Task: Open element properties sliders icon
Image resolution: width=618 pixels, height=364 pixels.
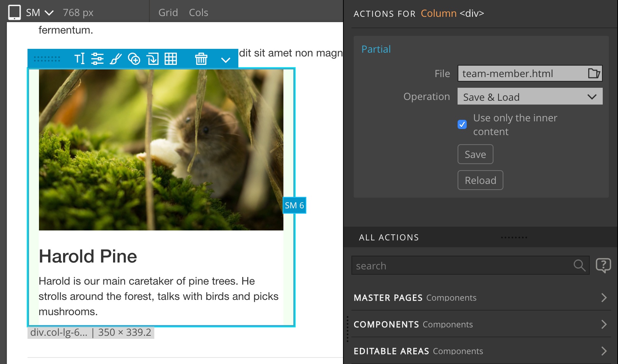Action: (x=97, y=59)
